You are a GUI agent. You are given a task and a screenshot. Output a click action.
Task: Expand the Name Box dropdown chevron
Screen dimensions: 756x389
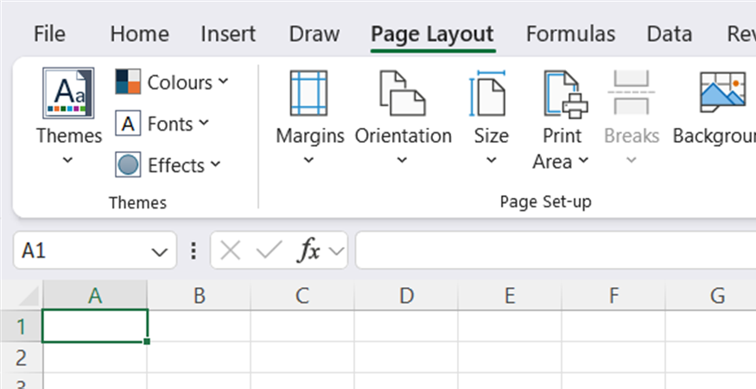159,252
